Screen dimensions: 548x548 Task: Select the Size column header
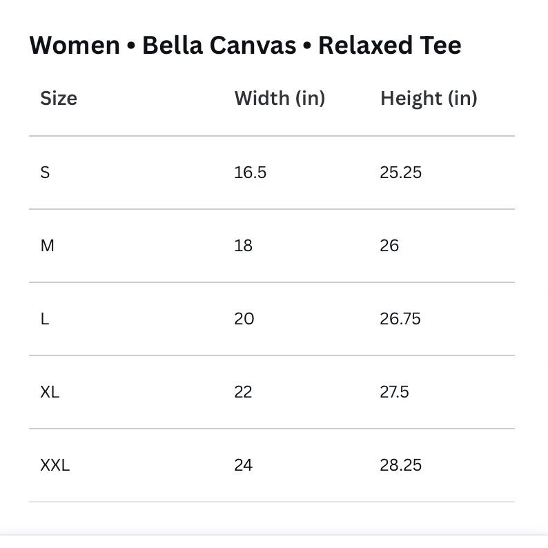[59, 98]
